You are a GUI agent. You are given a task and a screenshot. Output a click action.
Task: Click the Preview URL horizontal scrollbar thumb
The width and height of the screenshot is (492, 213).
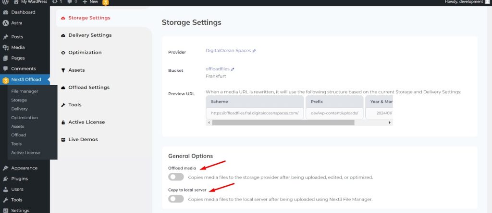click(x=283, y=123)
